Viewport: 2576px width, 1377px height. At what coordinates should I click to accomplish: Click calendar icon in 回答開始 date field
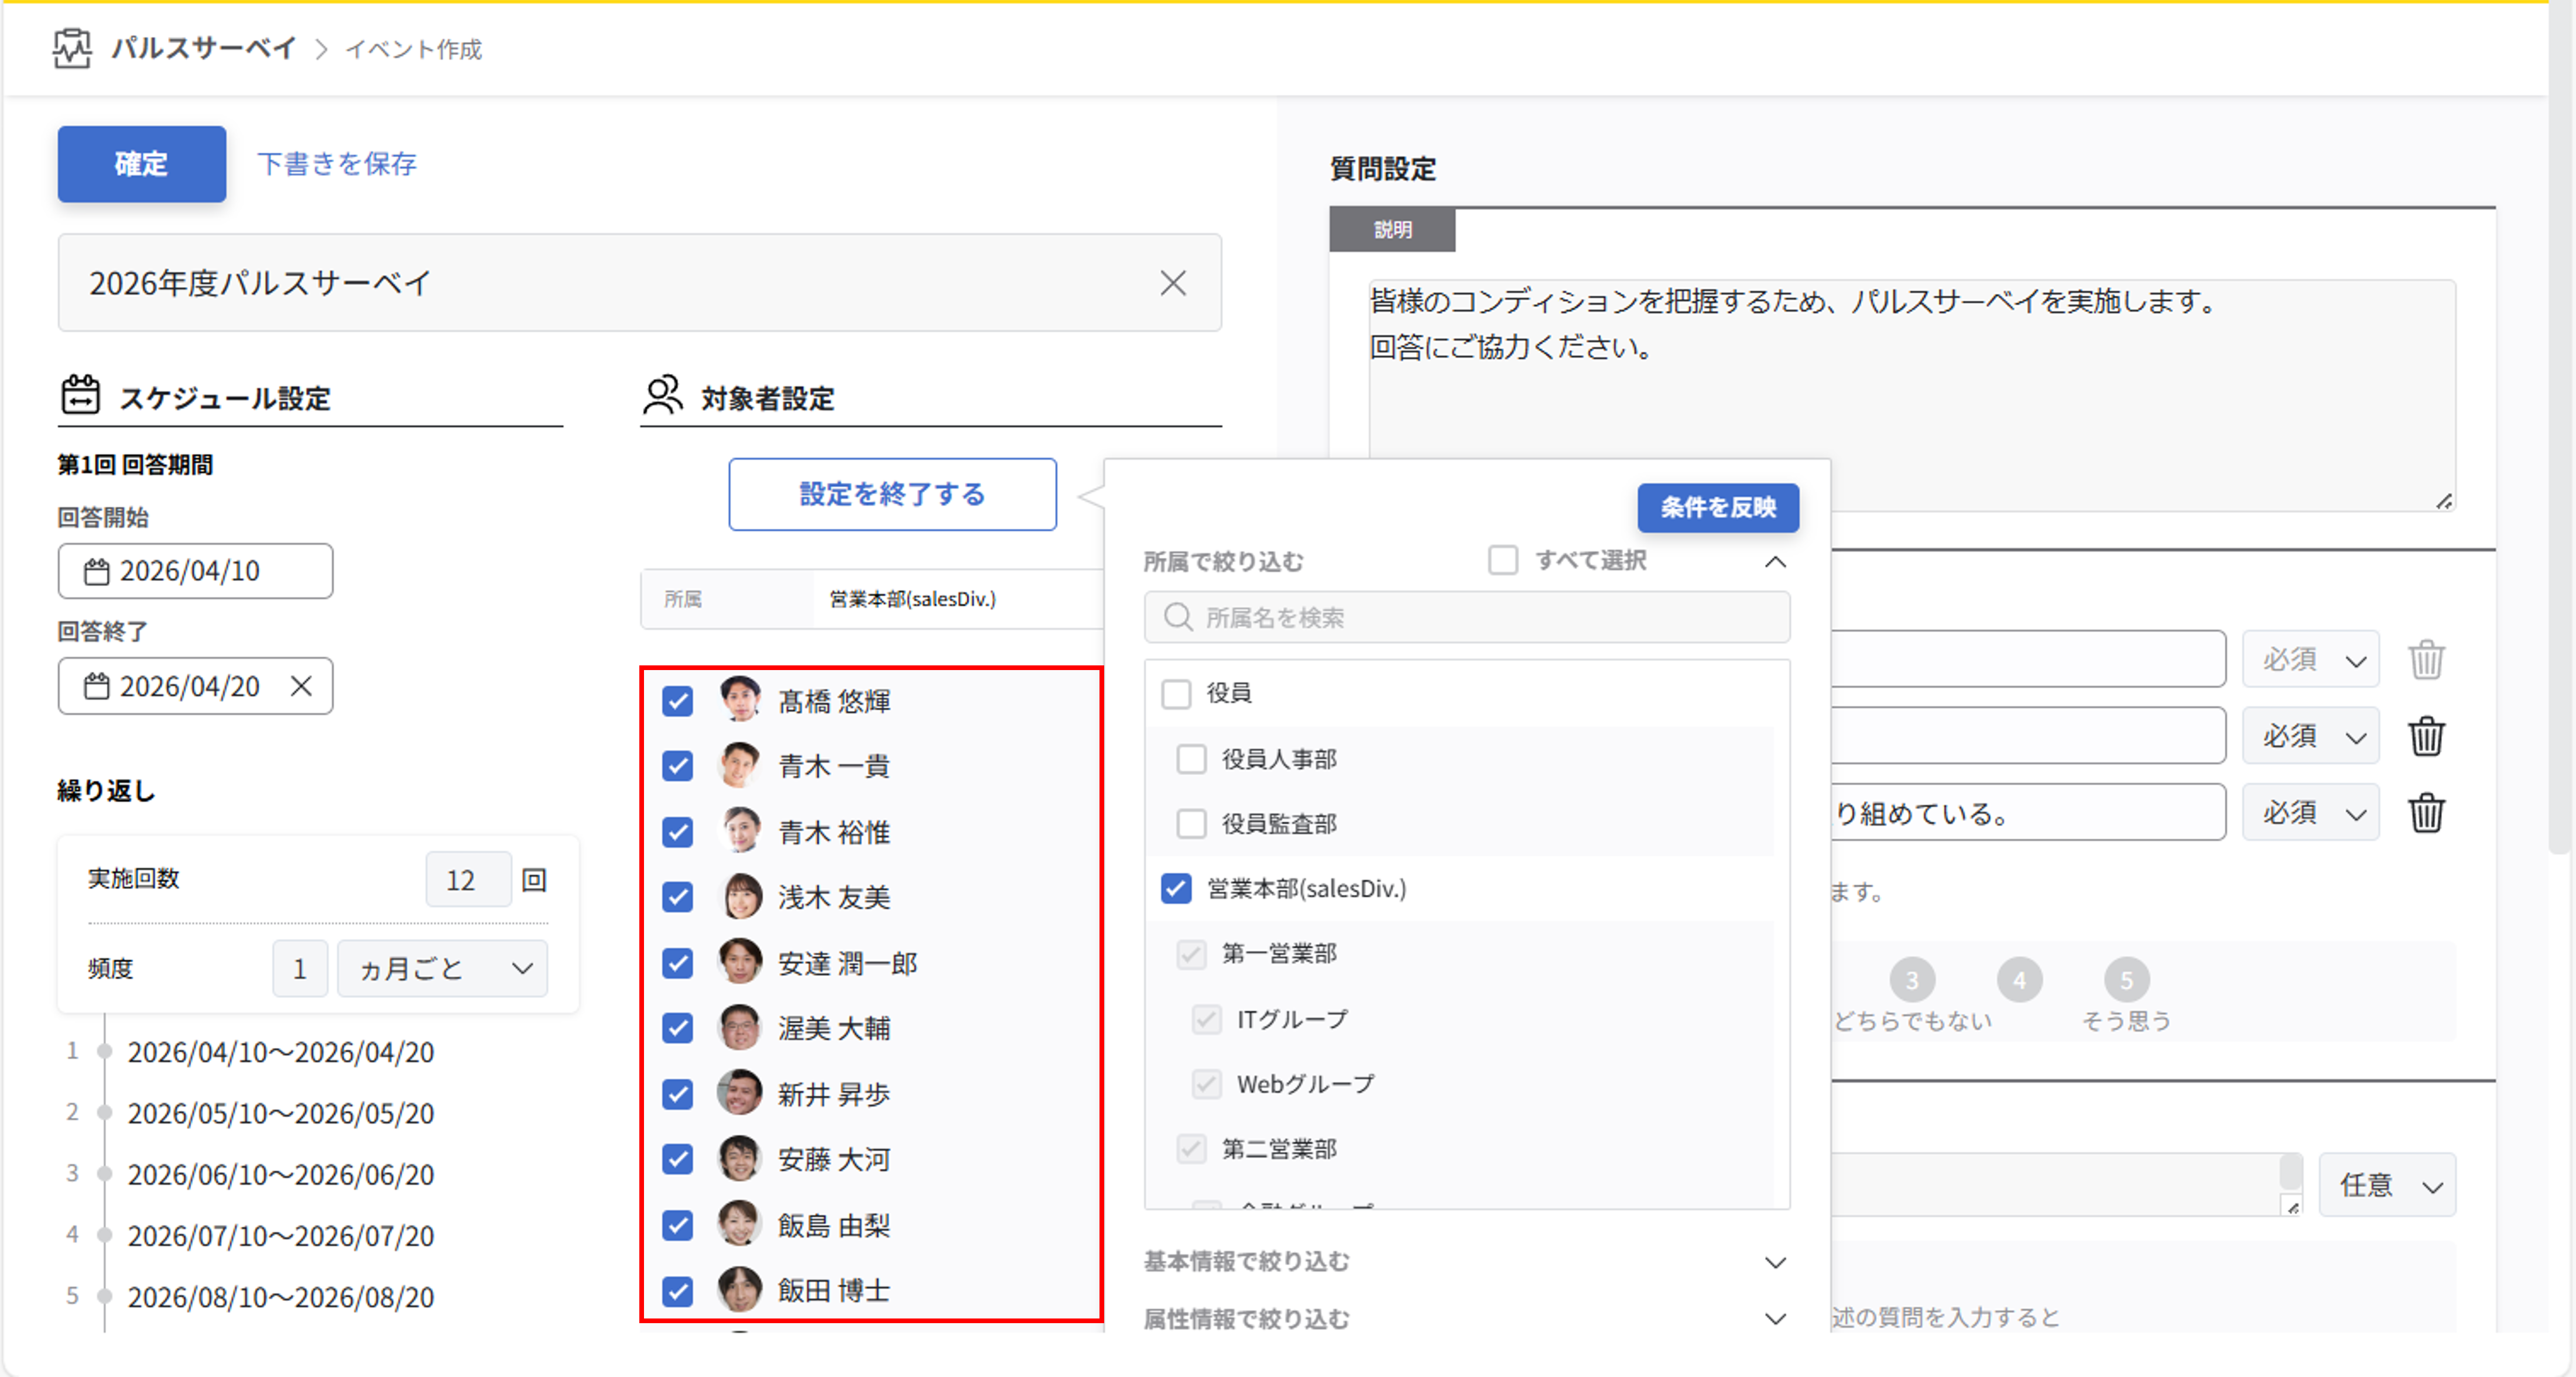96,572
